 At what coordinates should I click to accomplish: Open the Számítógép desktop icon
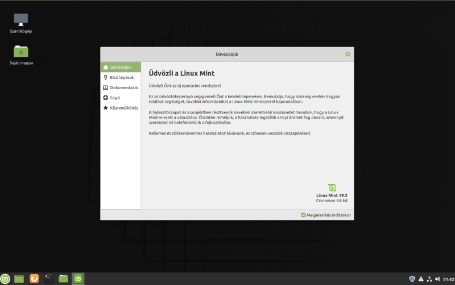pos(21,23)
